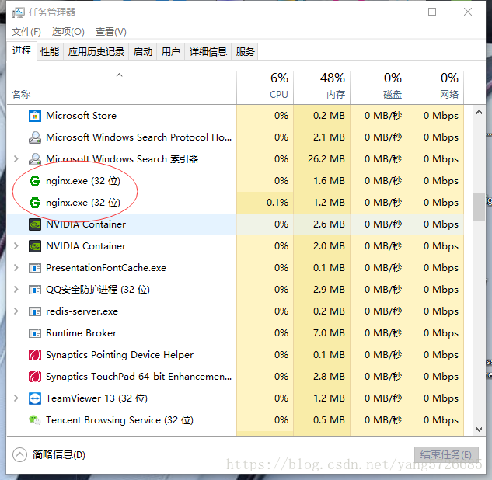Click the Windows Search Protocol Host icon

[x=35, y=137]
